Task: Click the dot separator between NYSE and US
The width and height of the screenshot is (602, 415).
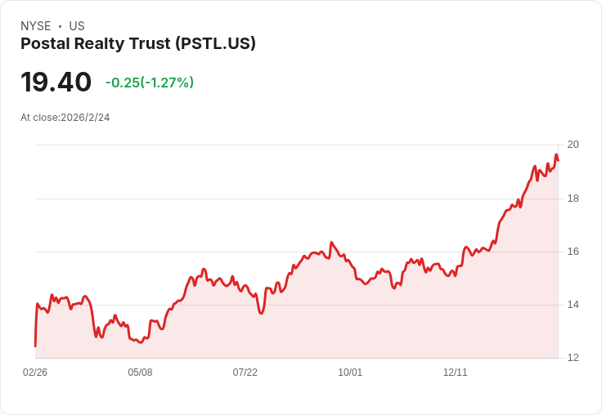Action: [x=60, y=26]
